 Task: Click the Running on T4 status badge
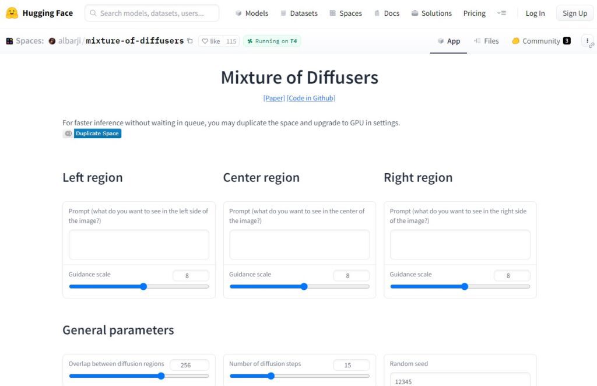(x=271, y=41)
